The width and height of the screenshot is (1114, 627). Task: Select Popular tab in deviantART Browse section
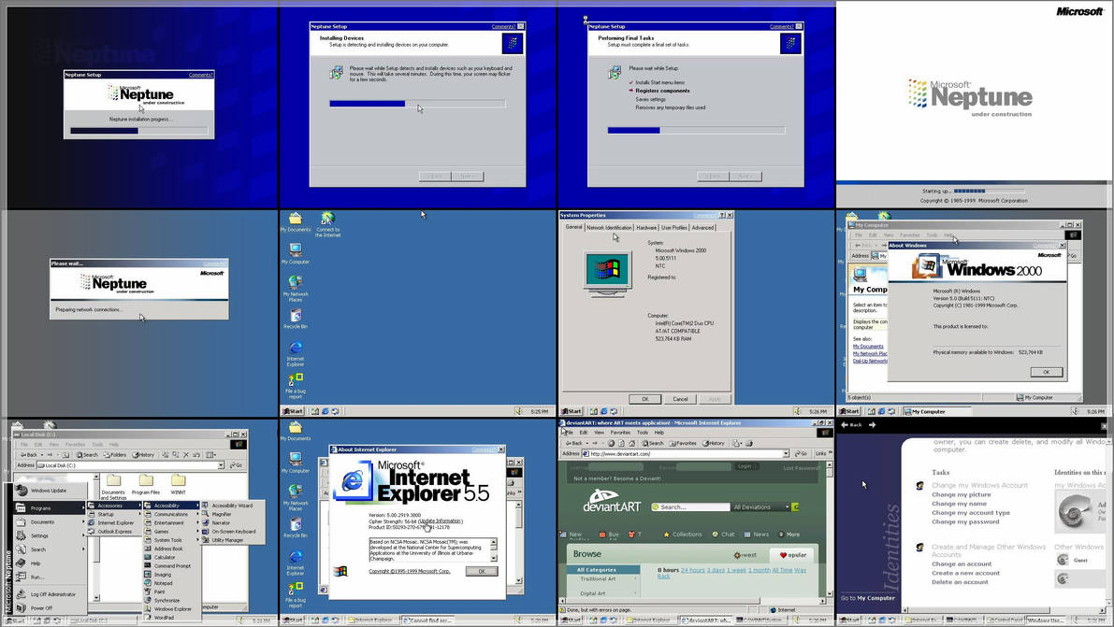click(793, 555)
